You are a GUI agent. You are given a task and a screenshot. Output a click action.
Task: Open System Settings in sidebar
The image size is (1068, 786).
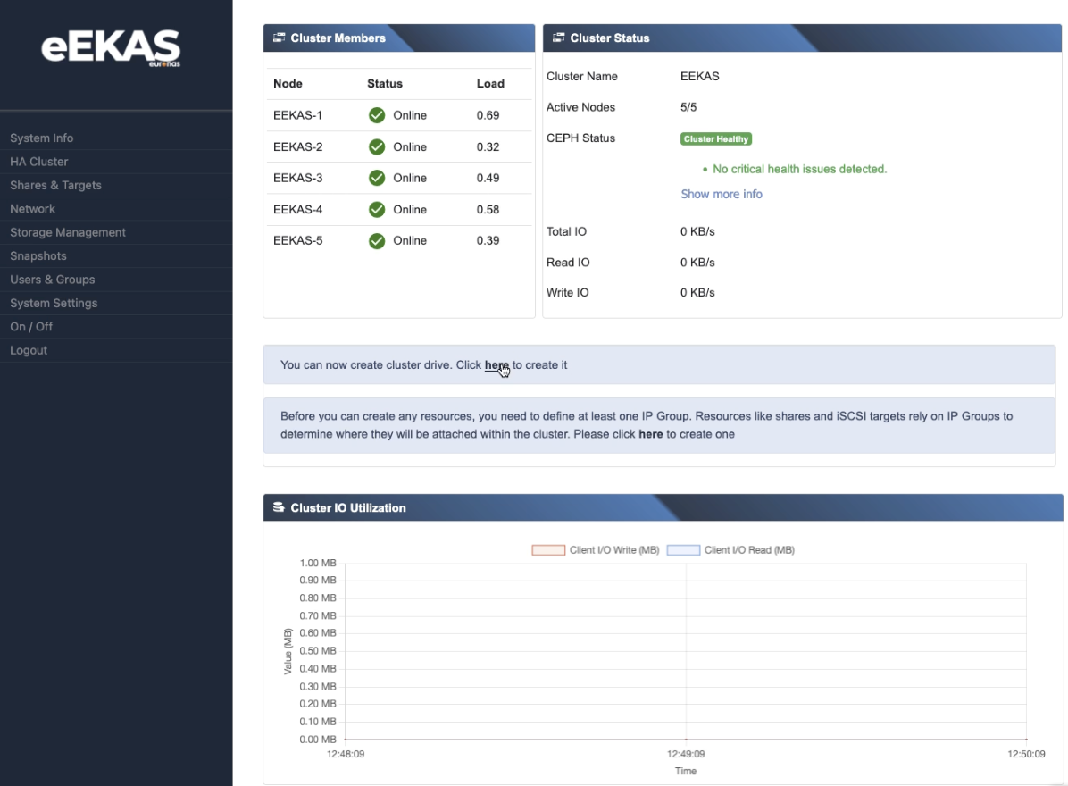click(54, 303)
